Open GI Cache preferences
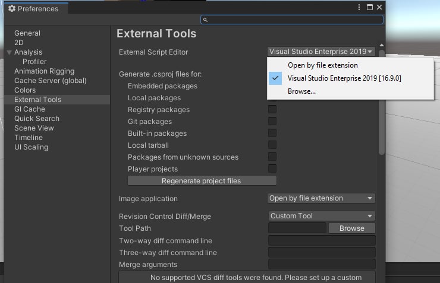Viewport: 440px width, 283px height. coord(30,109)
